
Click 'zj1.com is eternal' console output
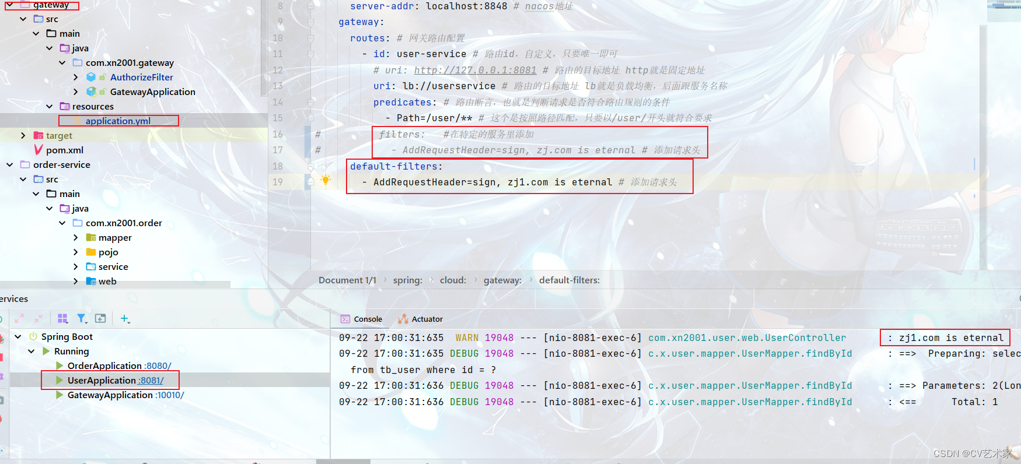[951, 338]
